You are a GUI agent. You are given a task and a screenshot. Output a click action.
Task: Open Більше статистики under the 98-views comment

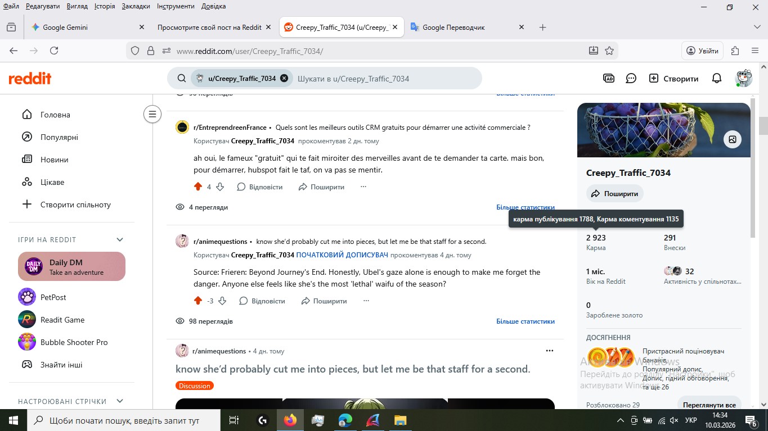tap(525, 321)
